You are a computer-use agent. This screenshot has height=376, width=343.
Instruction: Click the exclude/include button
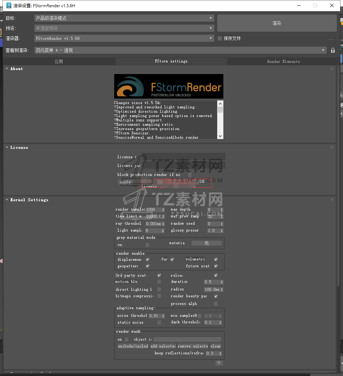(x=133, y=346)
